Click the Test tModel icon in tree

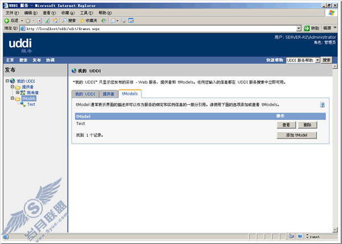23,104
